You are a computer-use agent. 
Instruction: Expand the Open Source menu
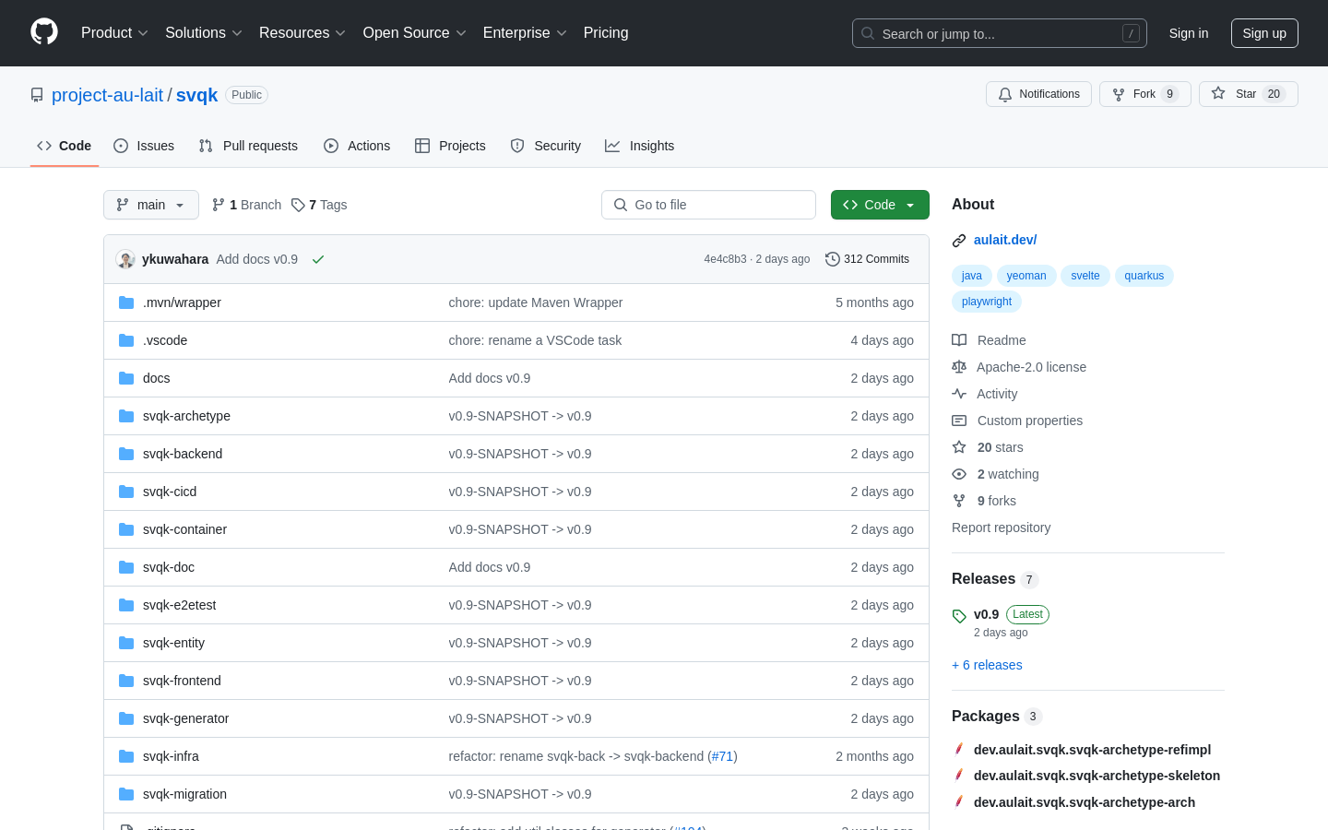415,33
